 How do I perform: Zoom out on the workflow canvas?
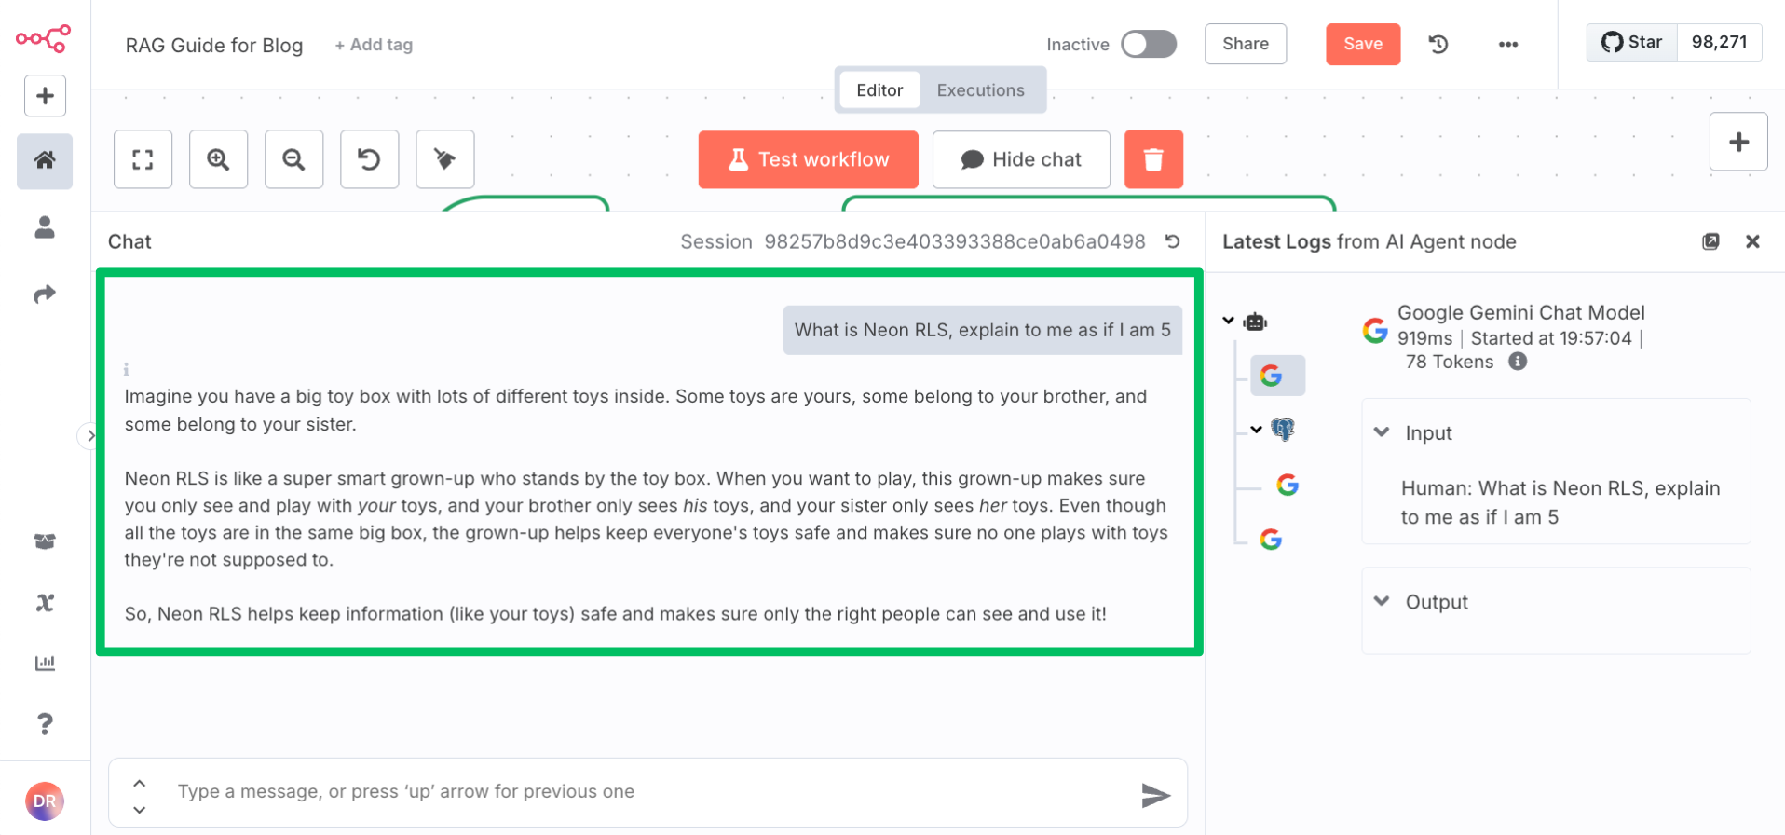click(293, 159)
